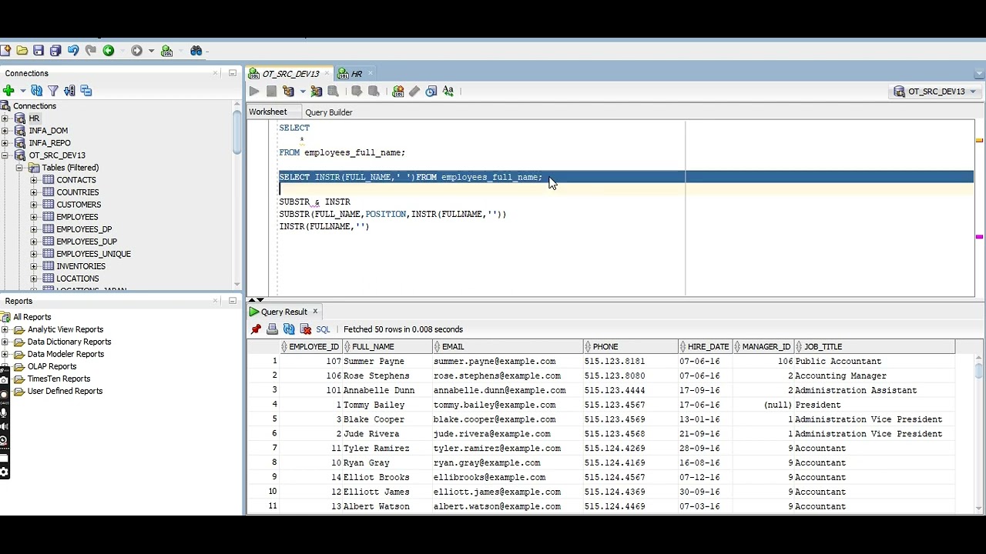Pin the Query Result tab

[x=256, y=329]
